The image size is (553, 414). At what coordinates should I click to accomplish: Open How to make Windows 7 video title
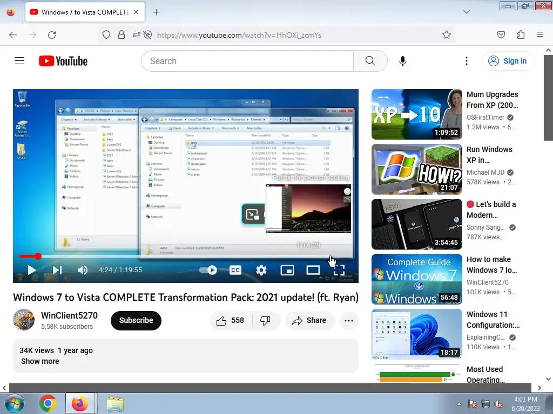491,265
